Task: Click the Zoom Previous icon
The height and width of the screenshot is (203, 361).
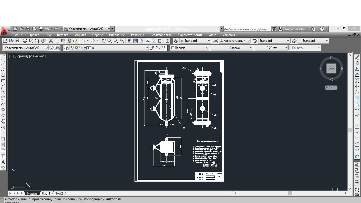Action: (122, 41)
